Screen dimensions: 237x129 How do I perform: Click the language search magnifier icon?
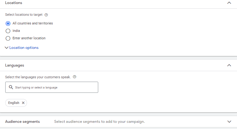11,87
